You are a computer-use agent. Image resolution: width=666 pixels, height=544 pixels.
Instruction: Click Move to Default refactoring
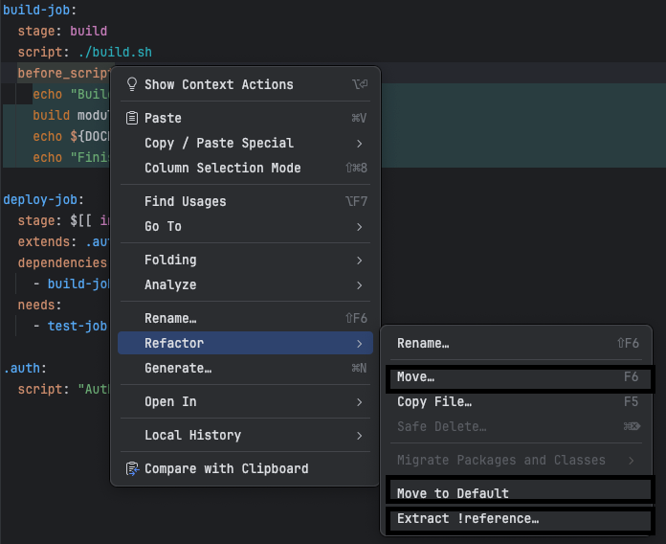point(516,493)
